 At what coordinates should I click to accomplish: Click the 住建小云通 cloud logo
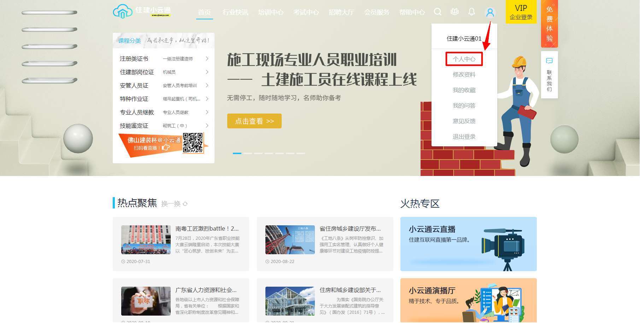(x=123, y=12)
